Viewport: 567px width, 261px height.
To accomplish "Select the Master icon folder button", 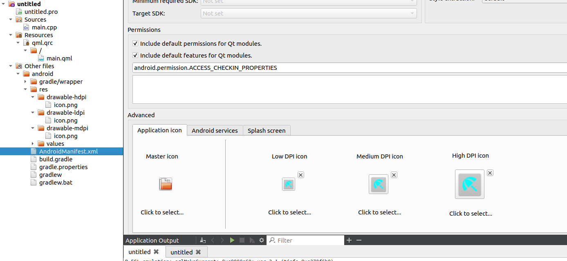I will point(166,184).
